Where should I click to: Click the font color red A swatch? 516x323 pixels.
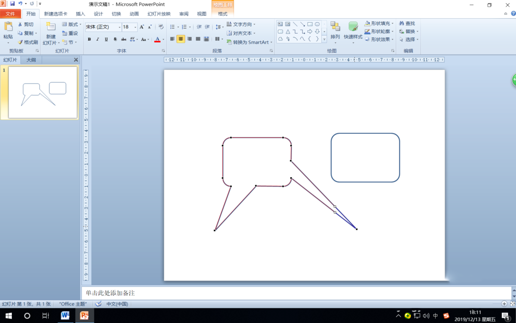(x=157, y=39)
